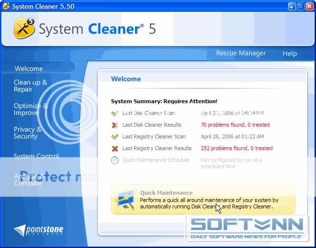316x248 pixels.
Task: Select Welcome in the sidebar
Action: (28, 69)
